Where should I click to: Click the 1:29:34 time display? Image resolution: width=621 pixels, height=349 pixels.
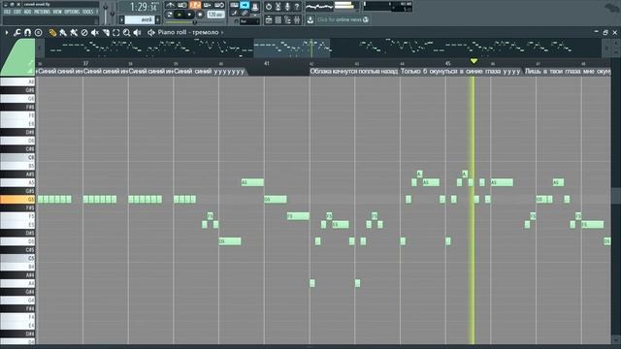pos(144,7)
